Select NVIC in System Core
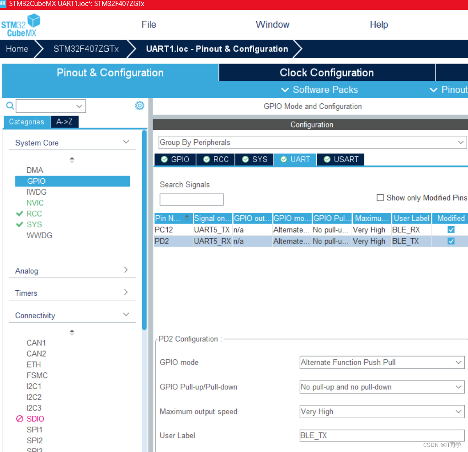Screen dimensions: 468x452 [35, 203]
